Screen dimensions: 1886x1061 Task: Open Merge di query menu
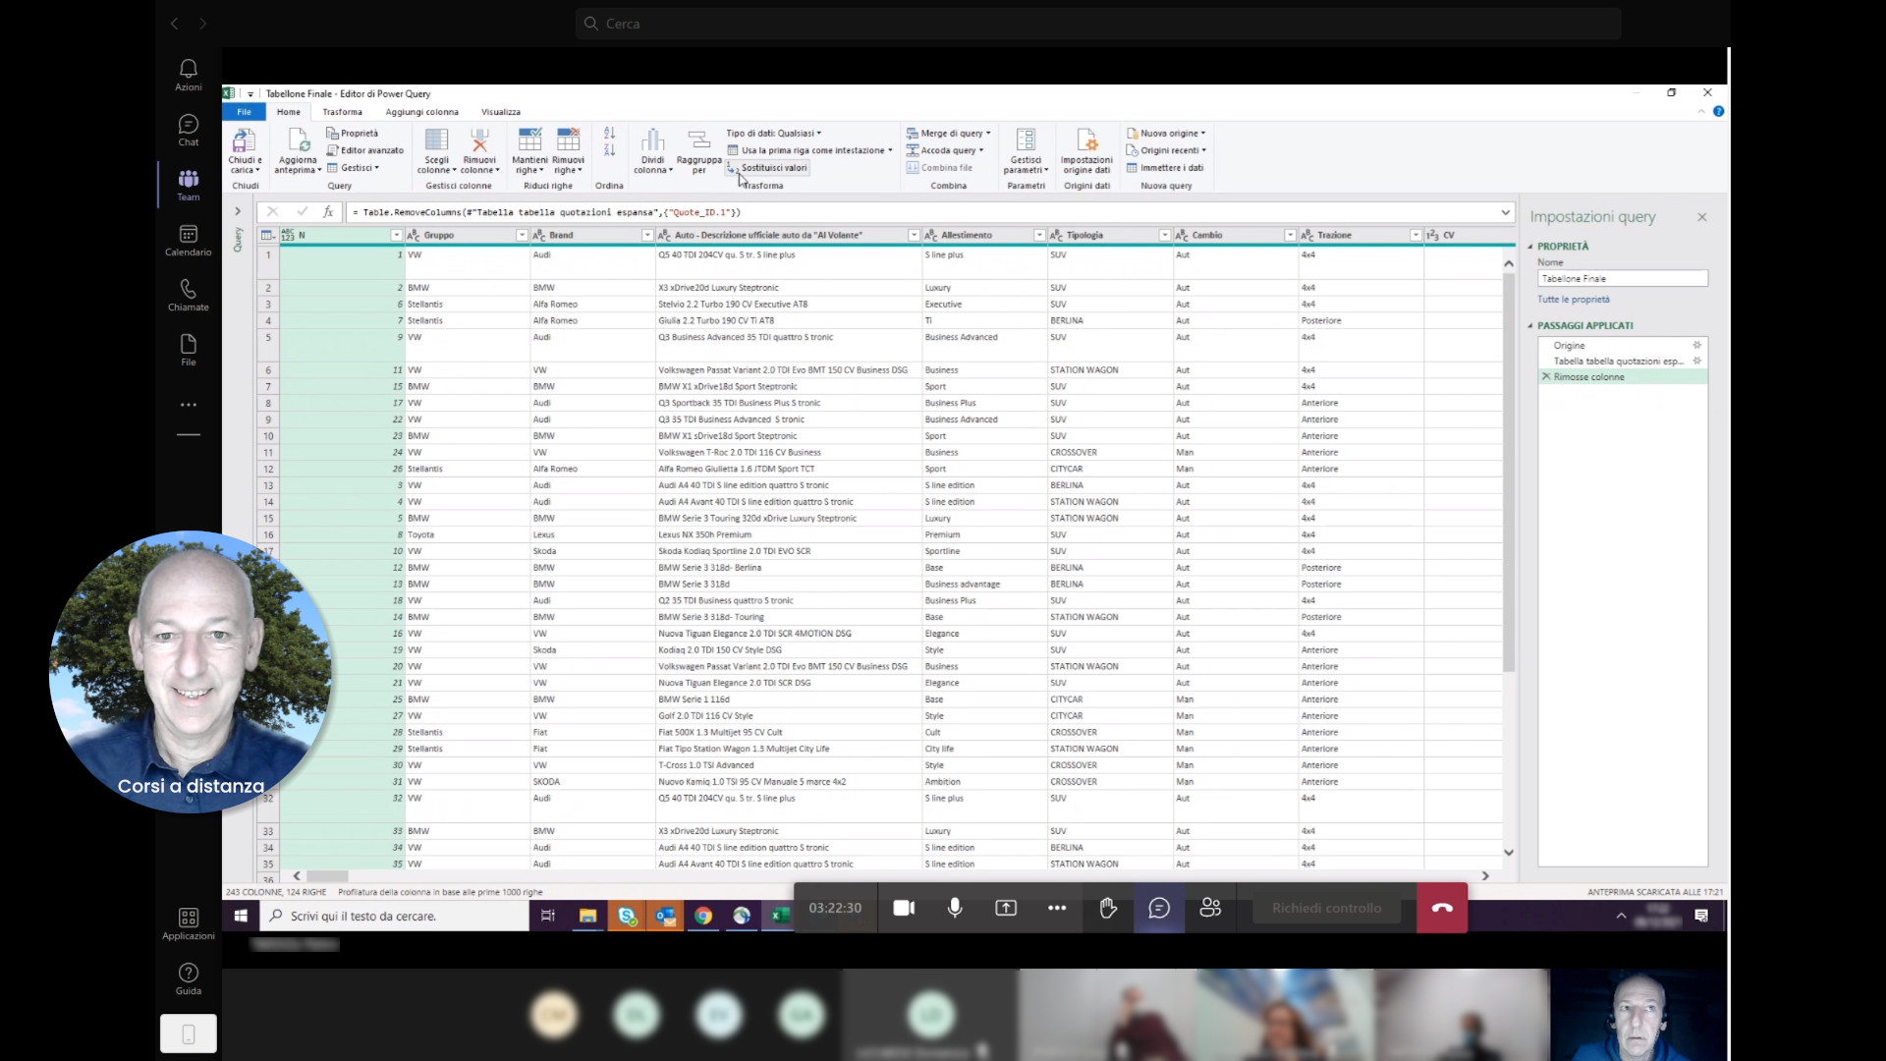949,134
